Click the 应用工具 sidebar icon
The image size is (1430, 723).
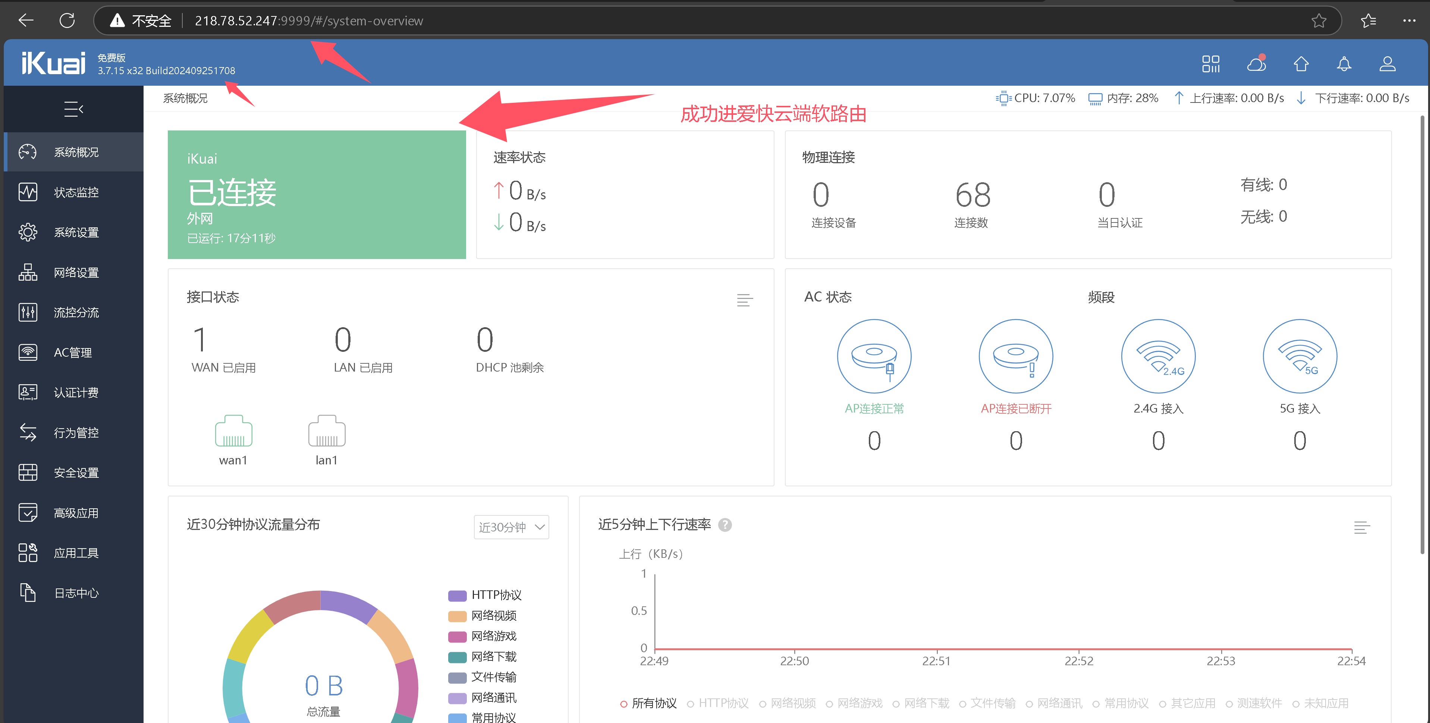coord(28,553)
